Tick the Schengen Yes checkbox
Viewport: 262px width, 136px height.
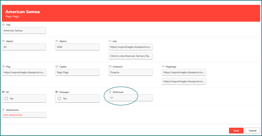pyautogui.click(x=59, y=98)
